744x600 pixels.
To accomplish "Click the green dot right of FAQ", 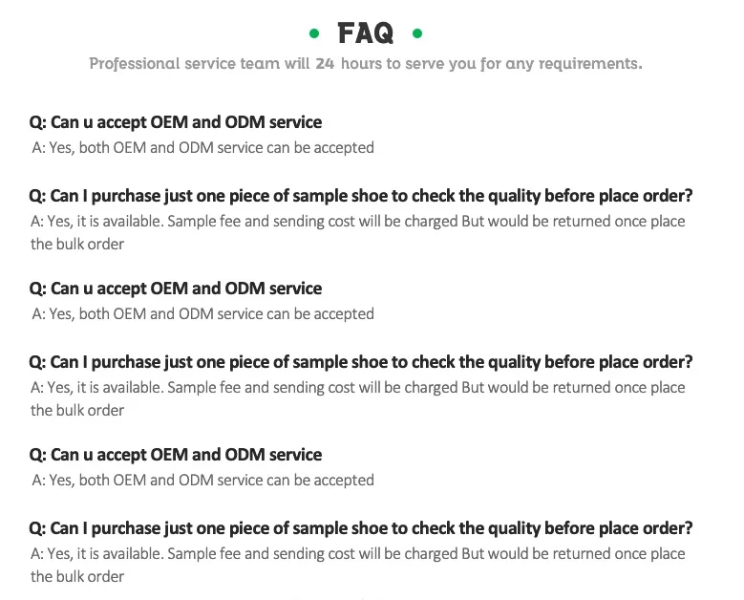I will (x=416, y=34).
